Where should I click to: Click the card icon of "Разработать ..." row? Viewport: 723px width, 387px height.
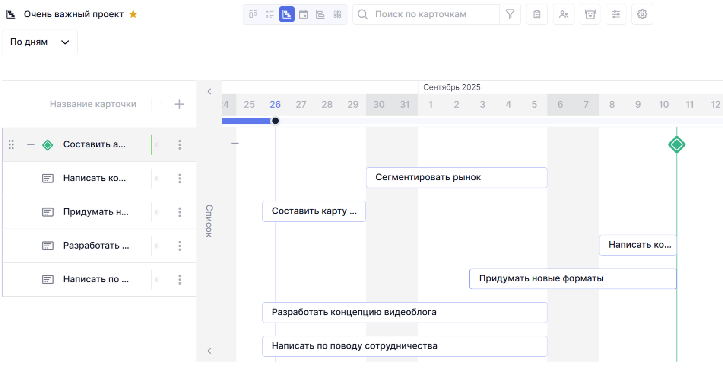48,246
